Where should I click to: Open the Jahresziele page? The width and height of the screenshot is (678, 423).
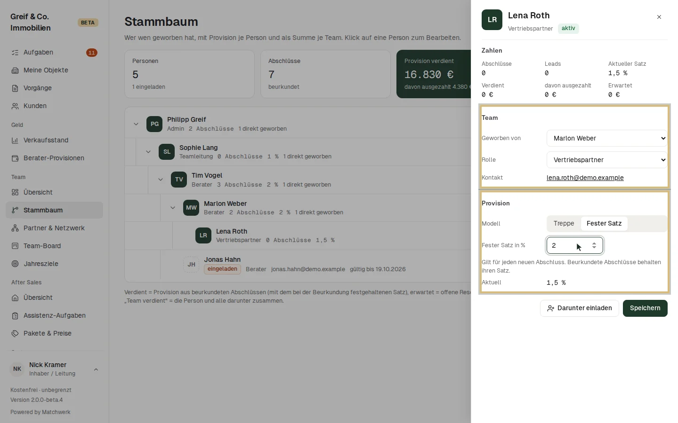54,264
